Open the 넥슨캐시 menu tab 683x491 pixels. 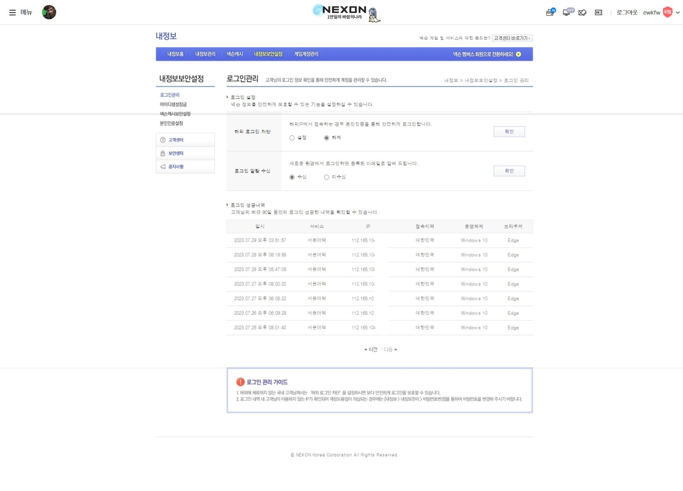click(x=235, y=54)
